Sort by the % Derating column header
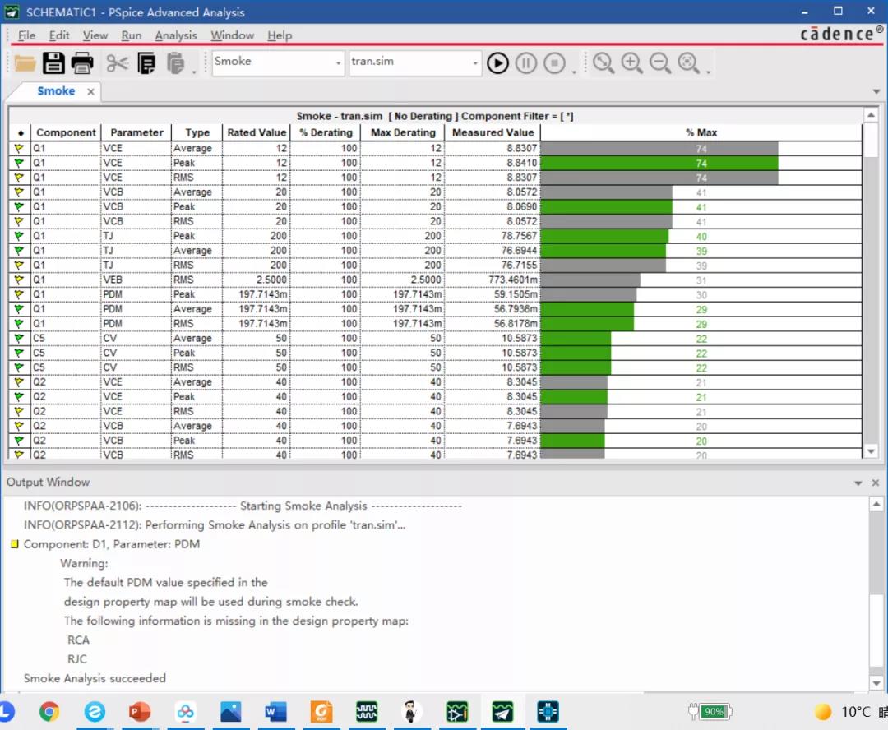The height and width of the screenshot is (730, 888). [326, 132]
